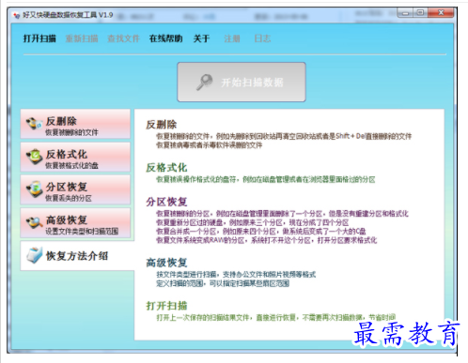
Task: Click the line about RAW分区 file system
Action: tap(267, 240)
